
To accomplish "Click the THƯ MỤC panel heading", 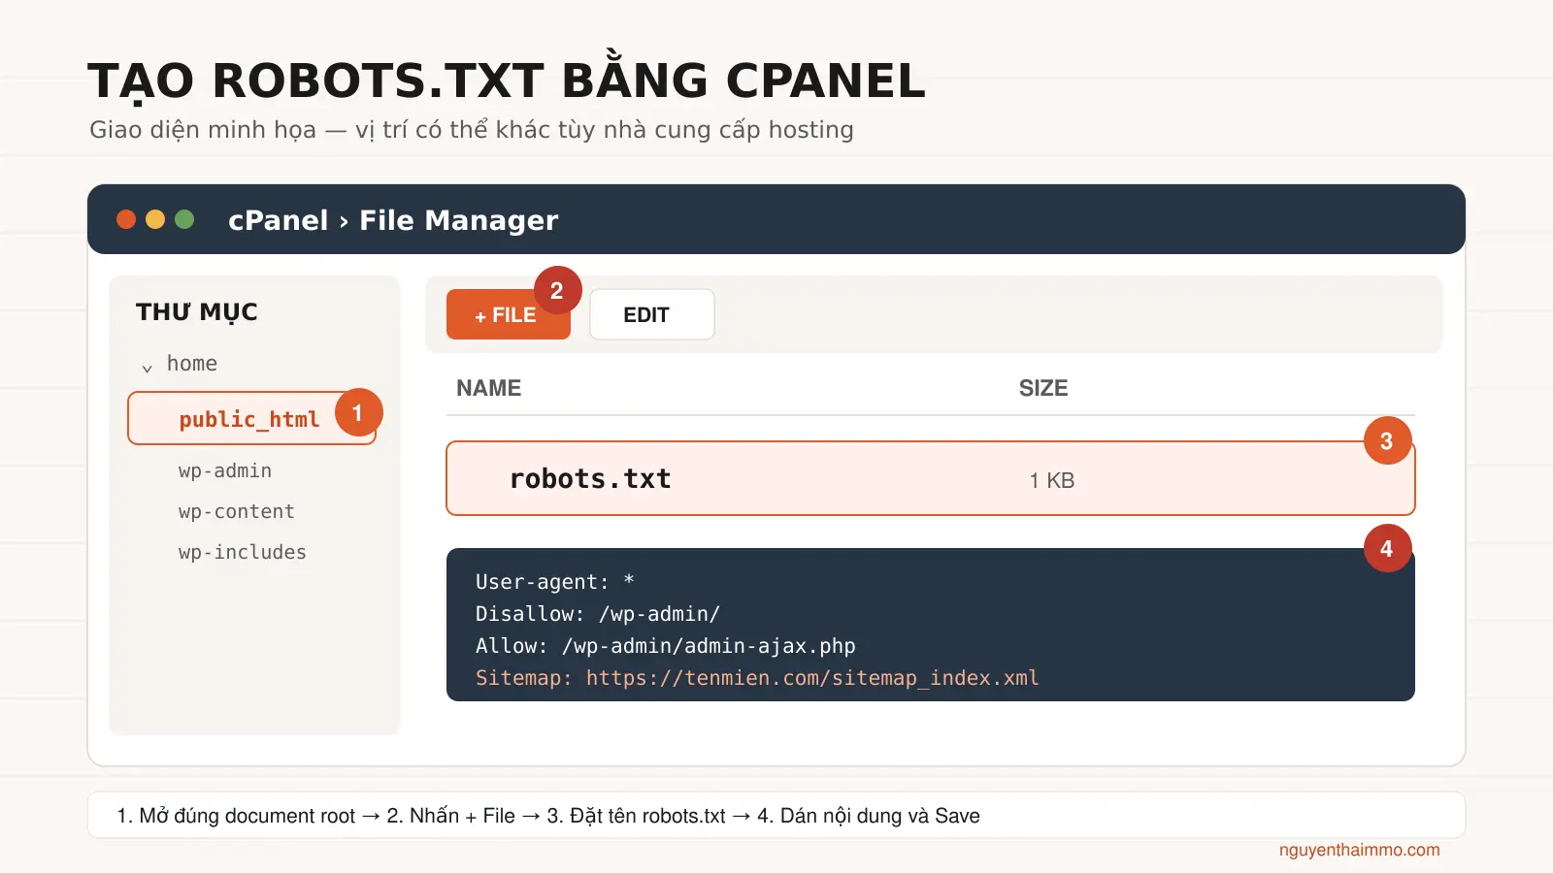I will pyautogui.click(x=197, y=311).
